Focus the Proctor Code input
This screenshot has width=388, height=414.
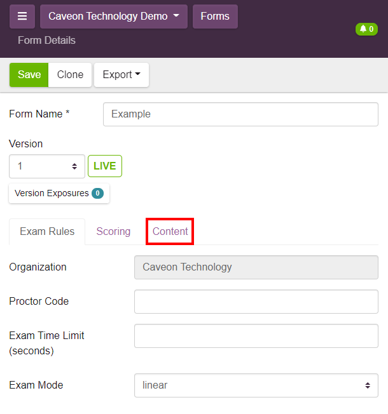256,302
